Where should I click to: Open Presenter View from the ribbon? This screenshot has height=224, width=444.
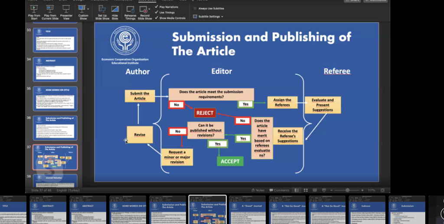(66, 9)
